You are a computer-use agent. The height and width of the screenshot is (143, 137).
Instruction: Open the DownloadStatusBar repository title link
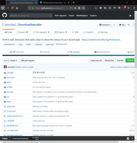(30, 25)
